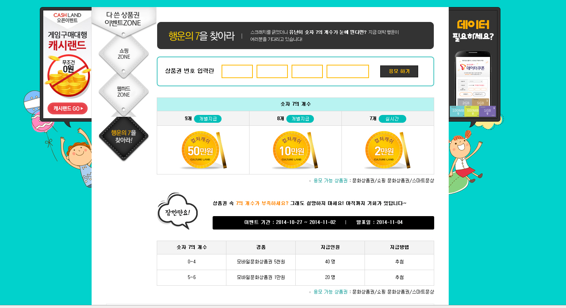
Task: Open the 쇼핑 ZONE menu diamond
Action: (x=124, y=54)
